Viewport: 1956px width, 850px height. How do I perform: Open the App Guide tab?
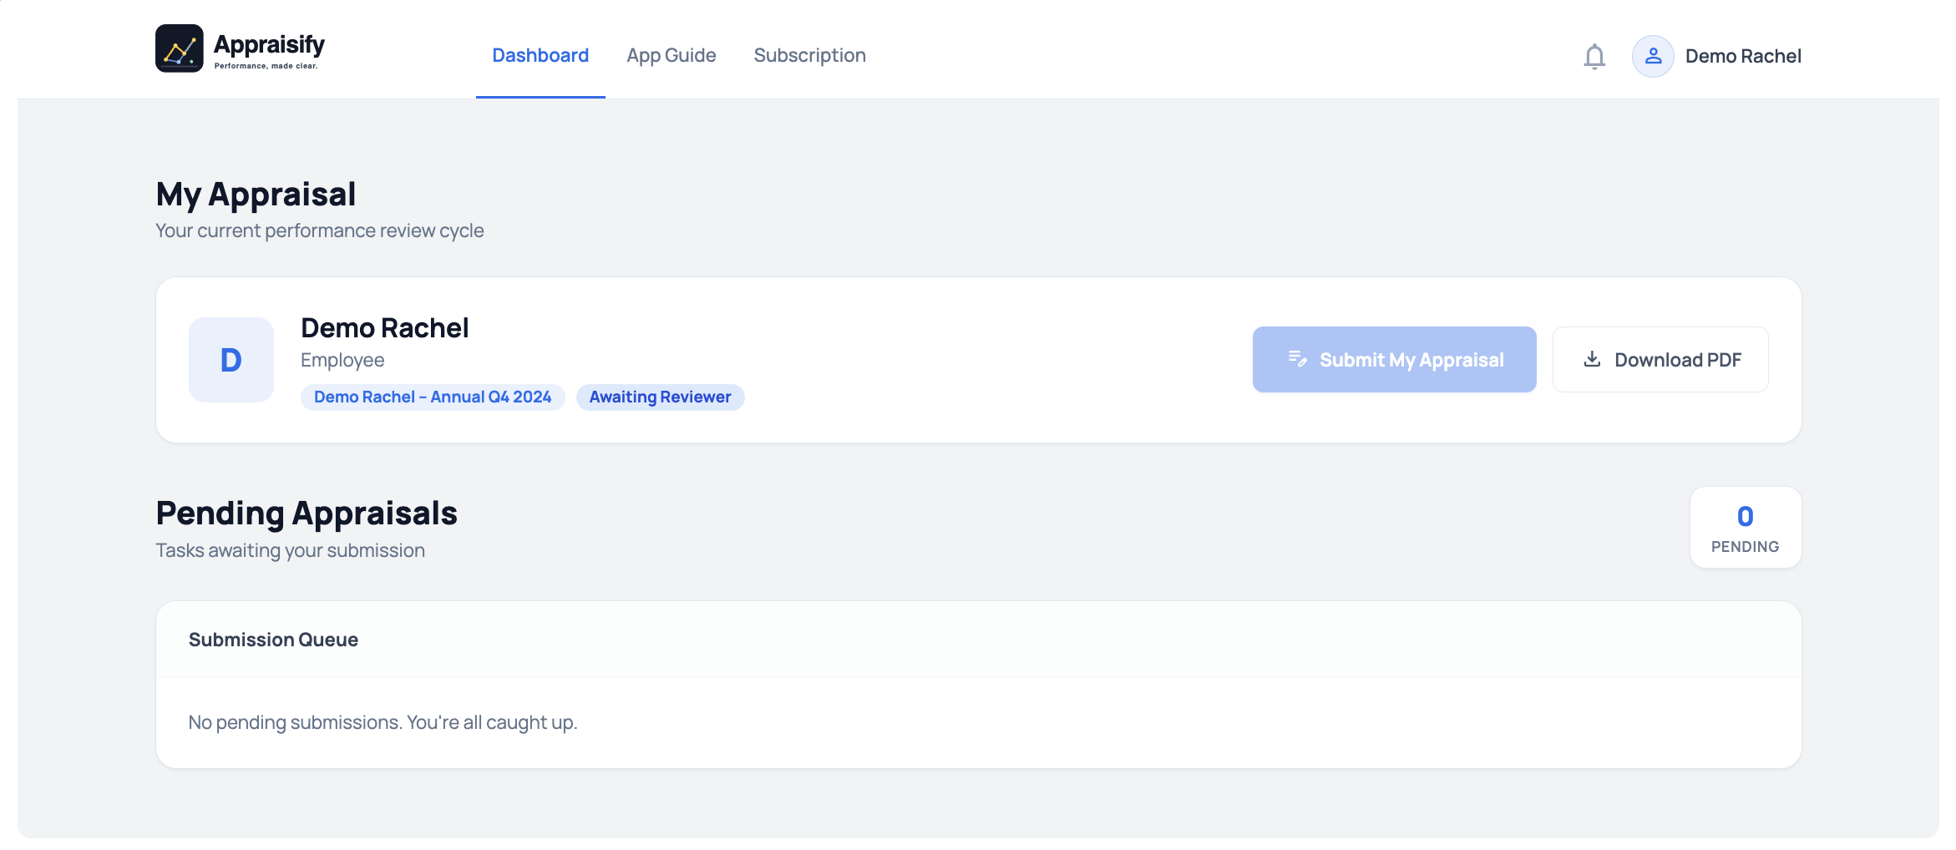[671, 56]
